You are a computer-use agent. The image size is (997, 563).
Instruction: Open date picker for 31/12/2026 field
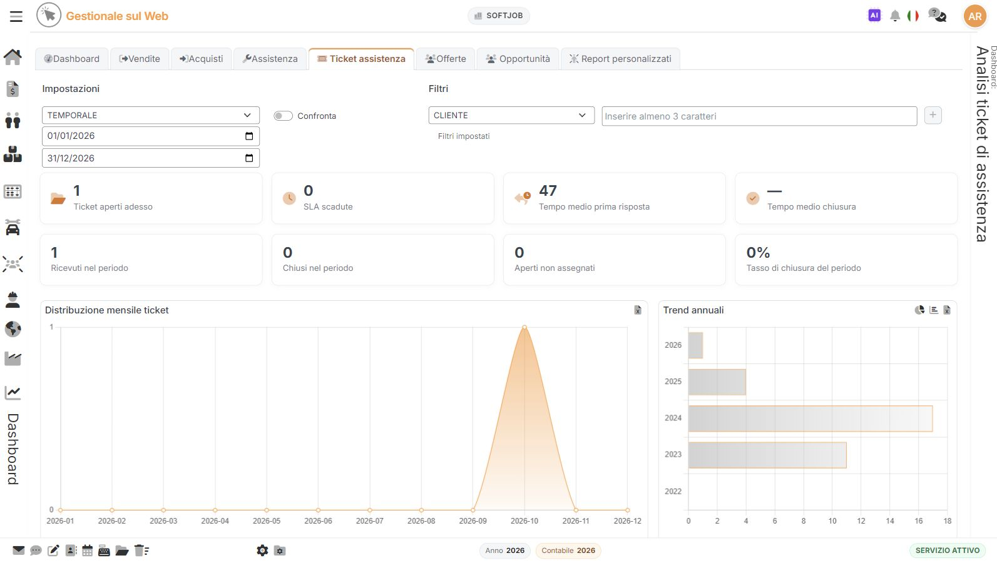[x=249, y=158]
